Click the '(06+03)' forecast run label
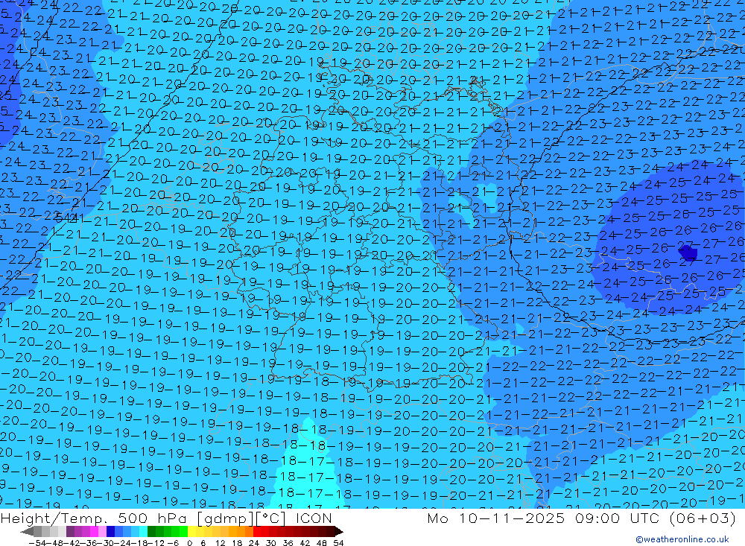The height and width of the screenshot is (546, 745). (703, 518)
